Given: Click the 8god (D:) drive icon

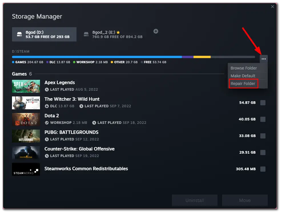Looking at the screenshot, I should (x=19, y=34).
